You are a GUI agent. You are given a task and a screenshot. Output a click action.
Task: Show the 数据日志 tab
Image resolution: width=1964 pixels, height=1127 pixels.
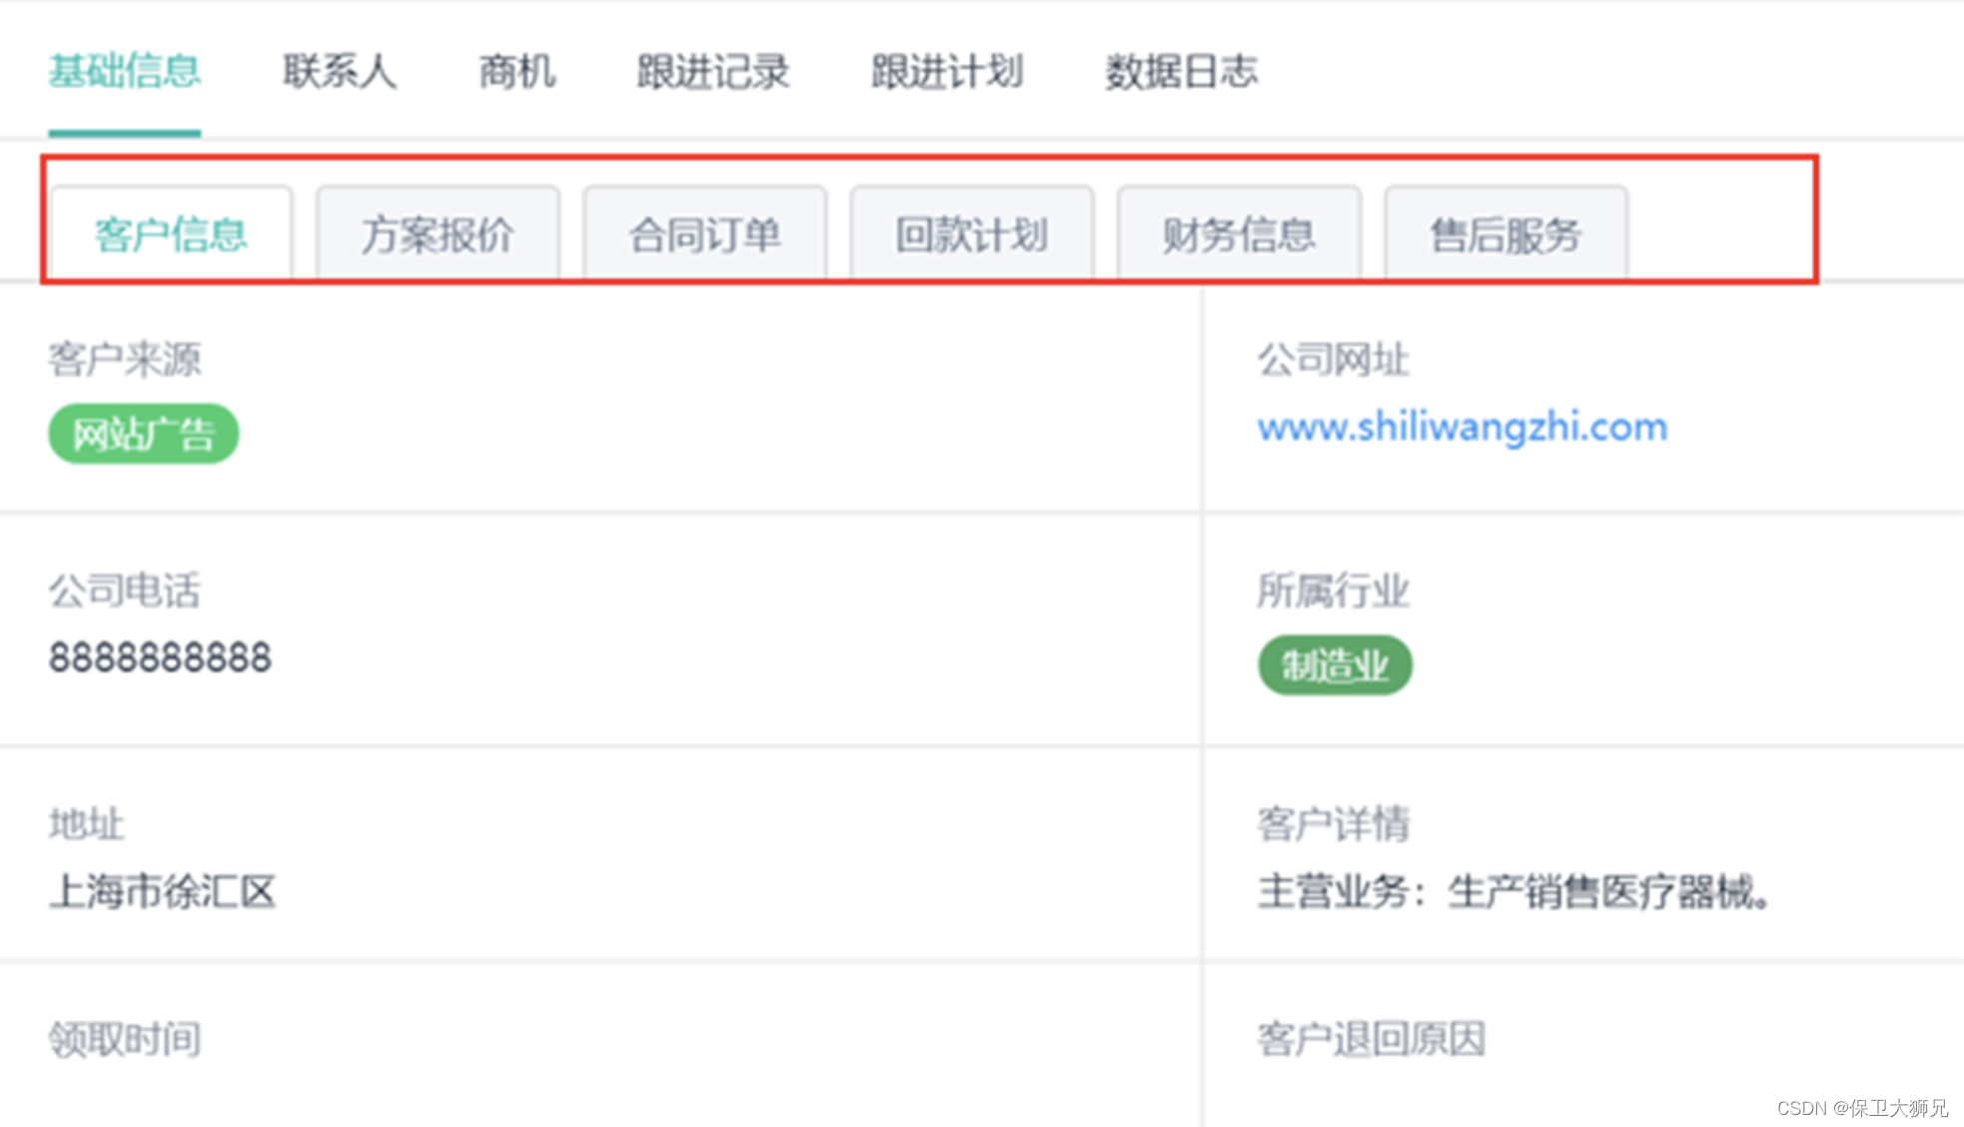pyautogui.click(x=1181, y=72)
